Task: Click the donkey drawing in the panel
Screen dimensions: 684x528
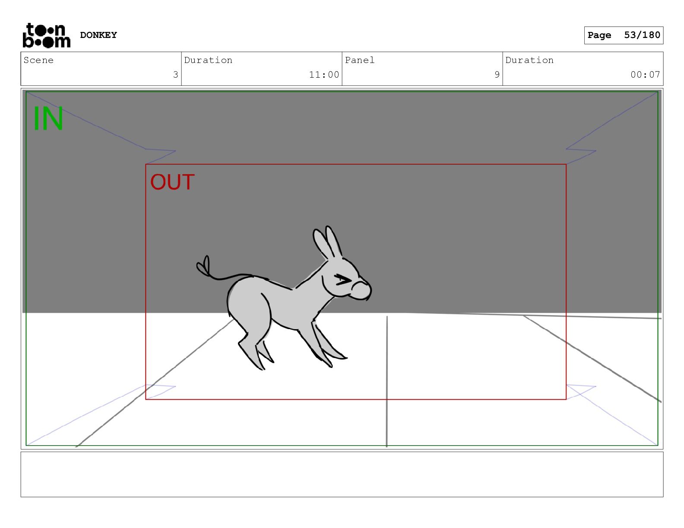Action: coord(284,298)
